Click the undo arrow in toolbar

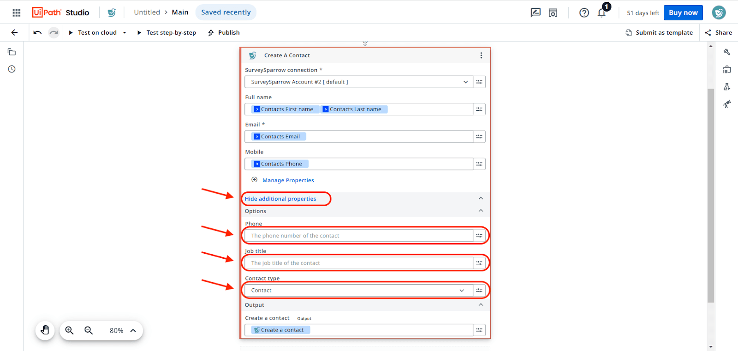pyautogui.click(x=37, y=32)
